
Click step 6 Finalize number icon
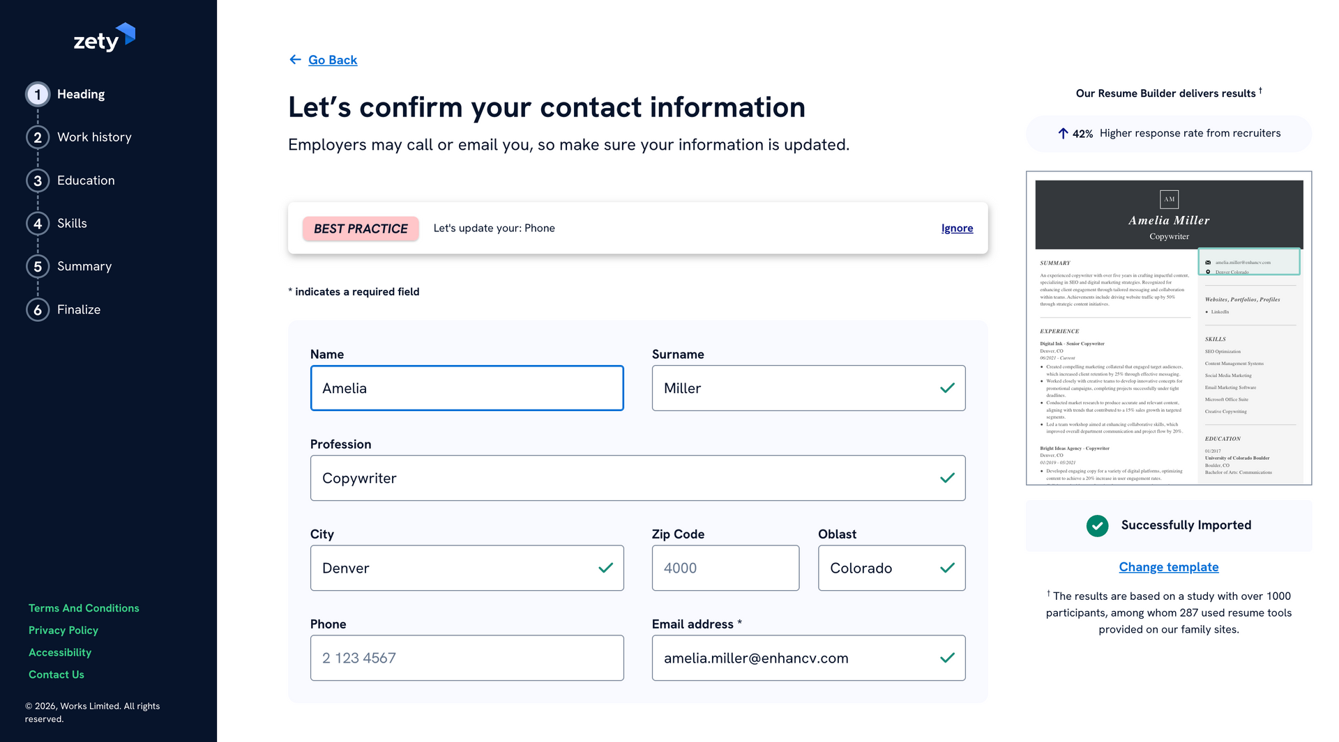[38, 310]
